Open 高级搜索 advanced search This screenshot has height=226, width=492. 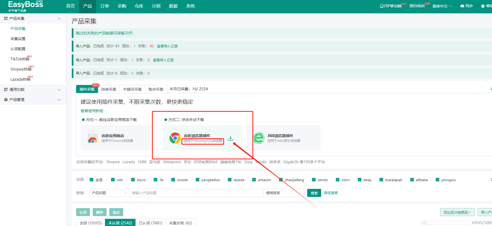(331, 193)
